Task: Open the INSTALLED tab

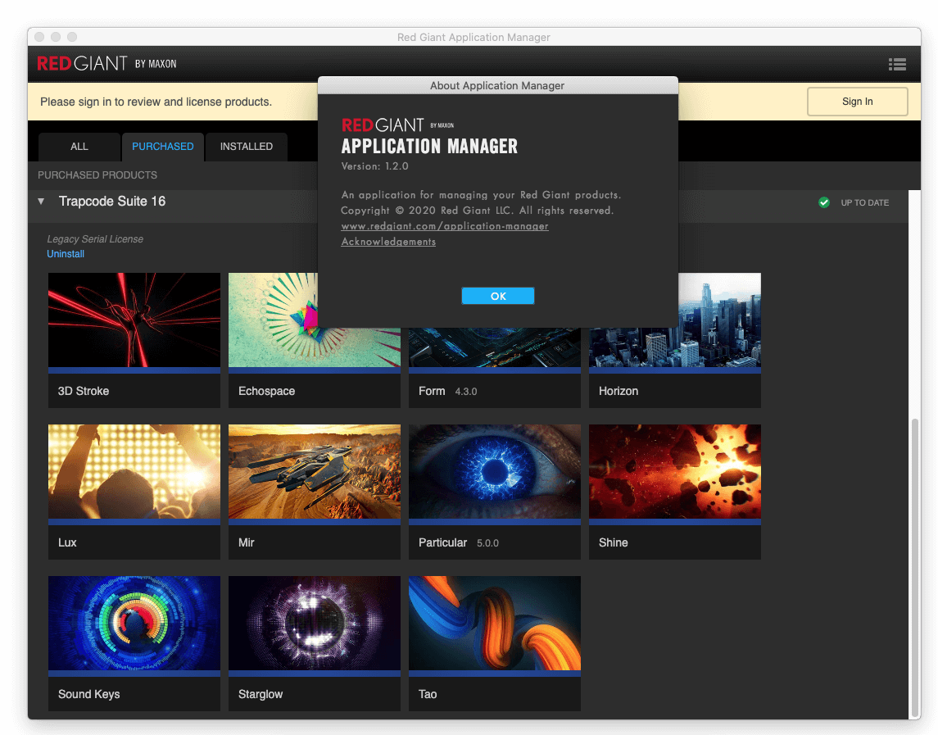Action: tap(247, 146)
